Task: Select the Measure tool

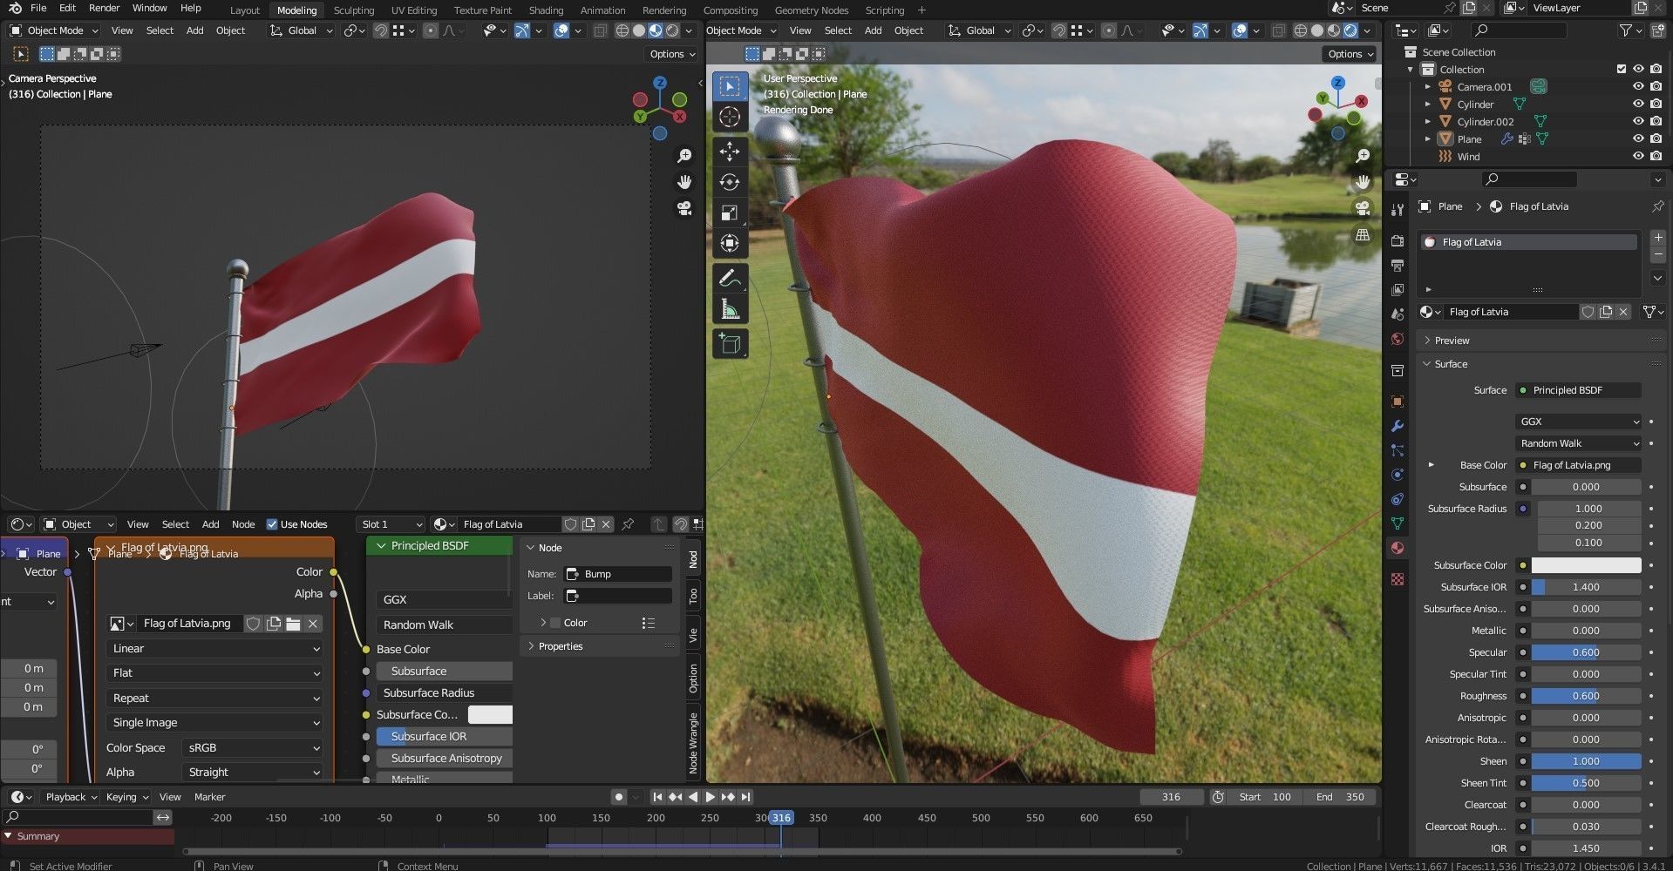Action: point(730,309)
